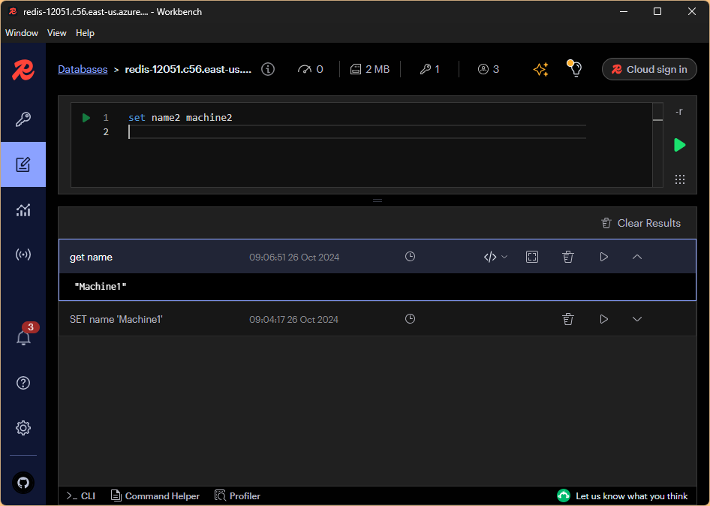
Task: Open the Profiler panel
Action: tap(237, 496)
